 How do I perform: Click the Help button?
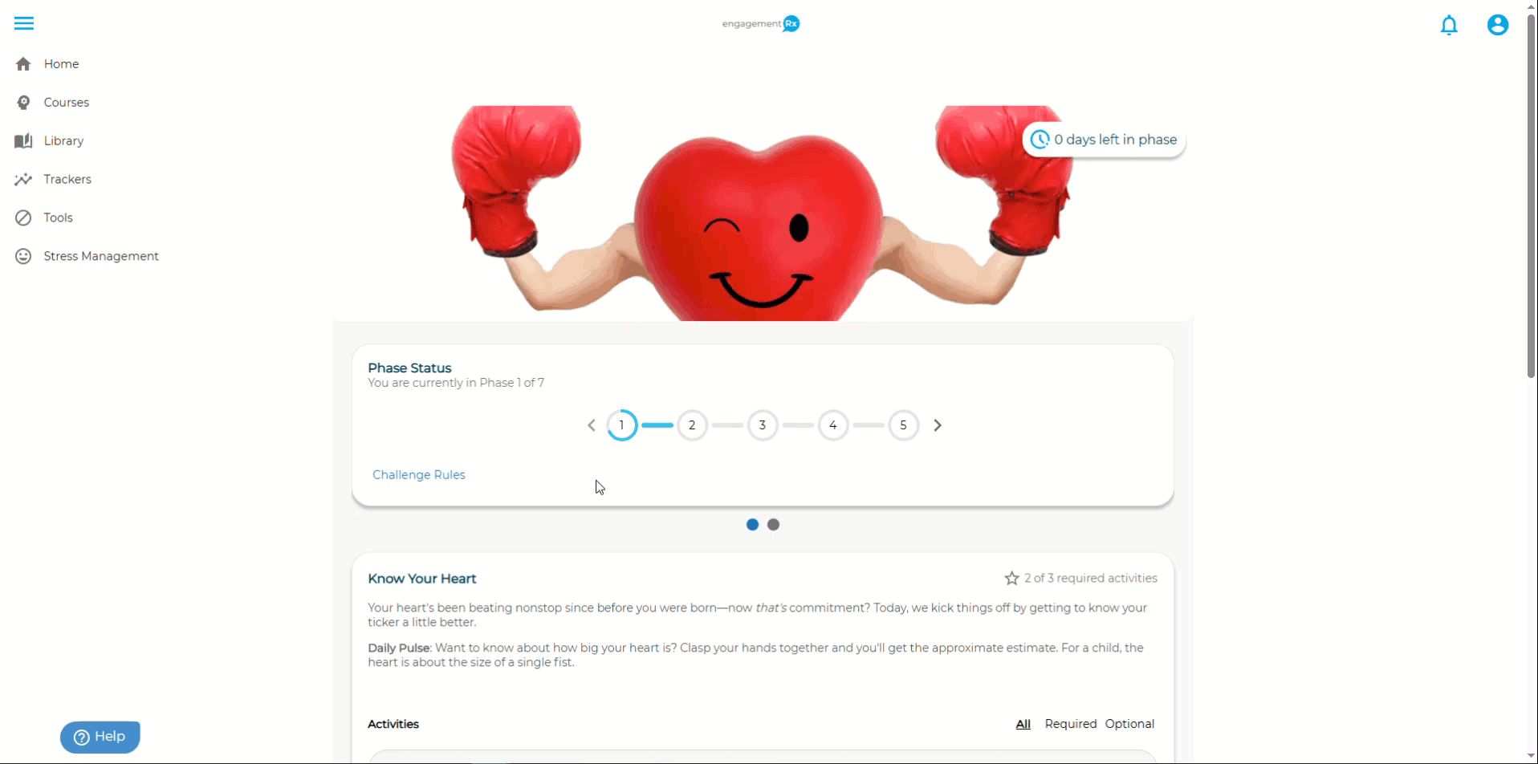pos(100,737)
